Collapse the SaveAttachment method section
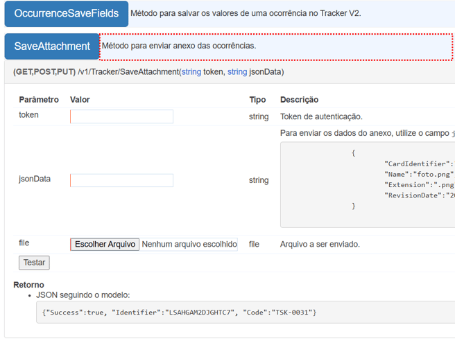 pos(52,46)
